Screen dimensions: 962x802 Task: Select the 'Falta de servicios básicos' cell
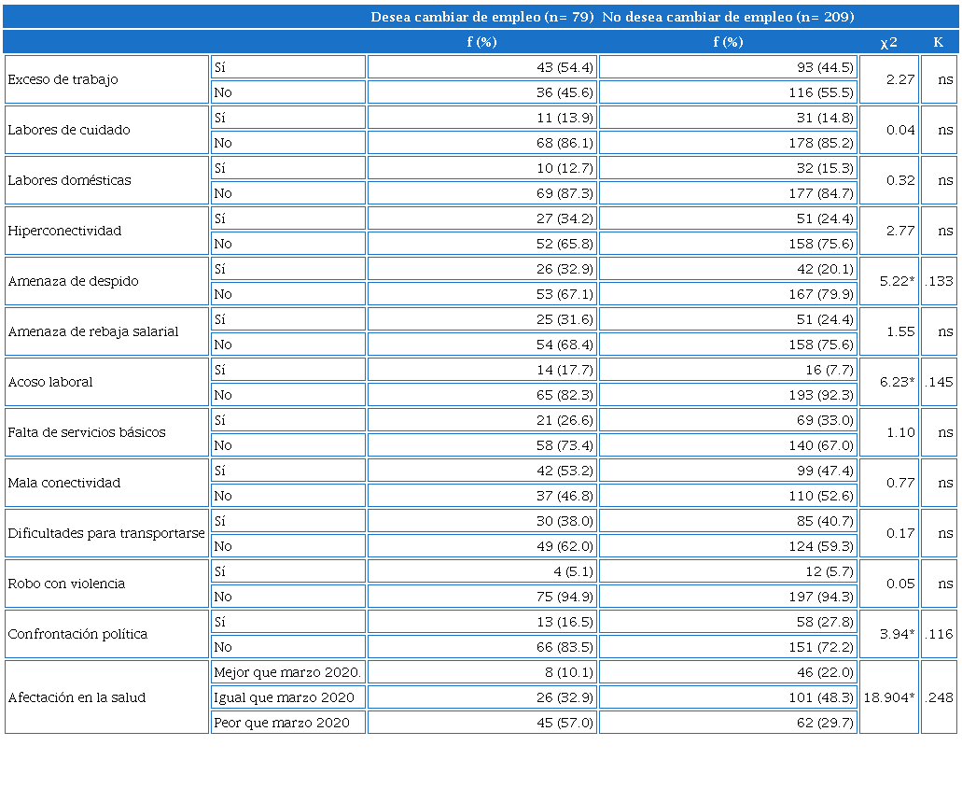[87, 433]
